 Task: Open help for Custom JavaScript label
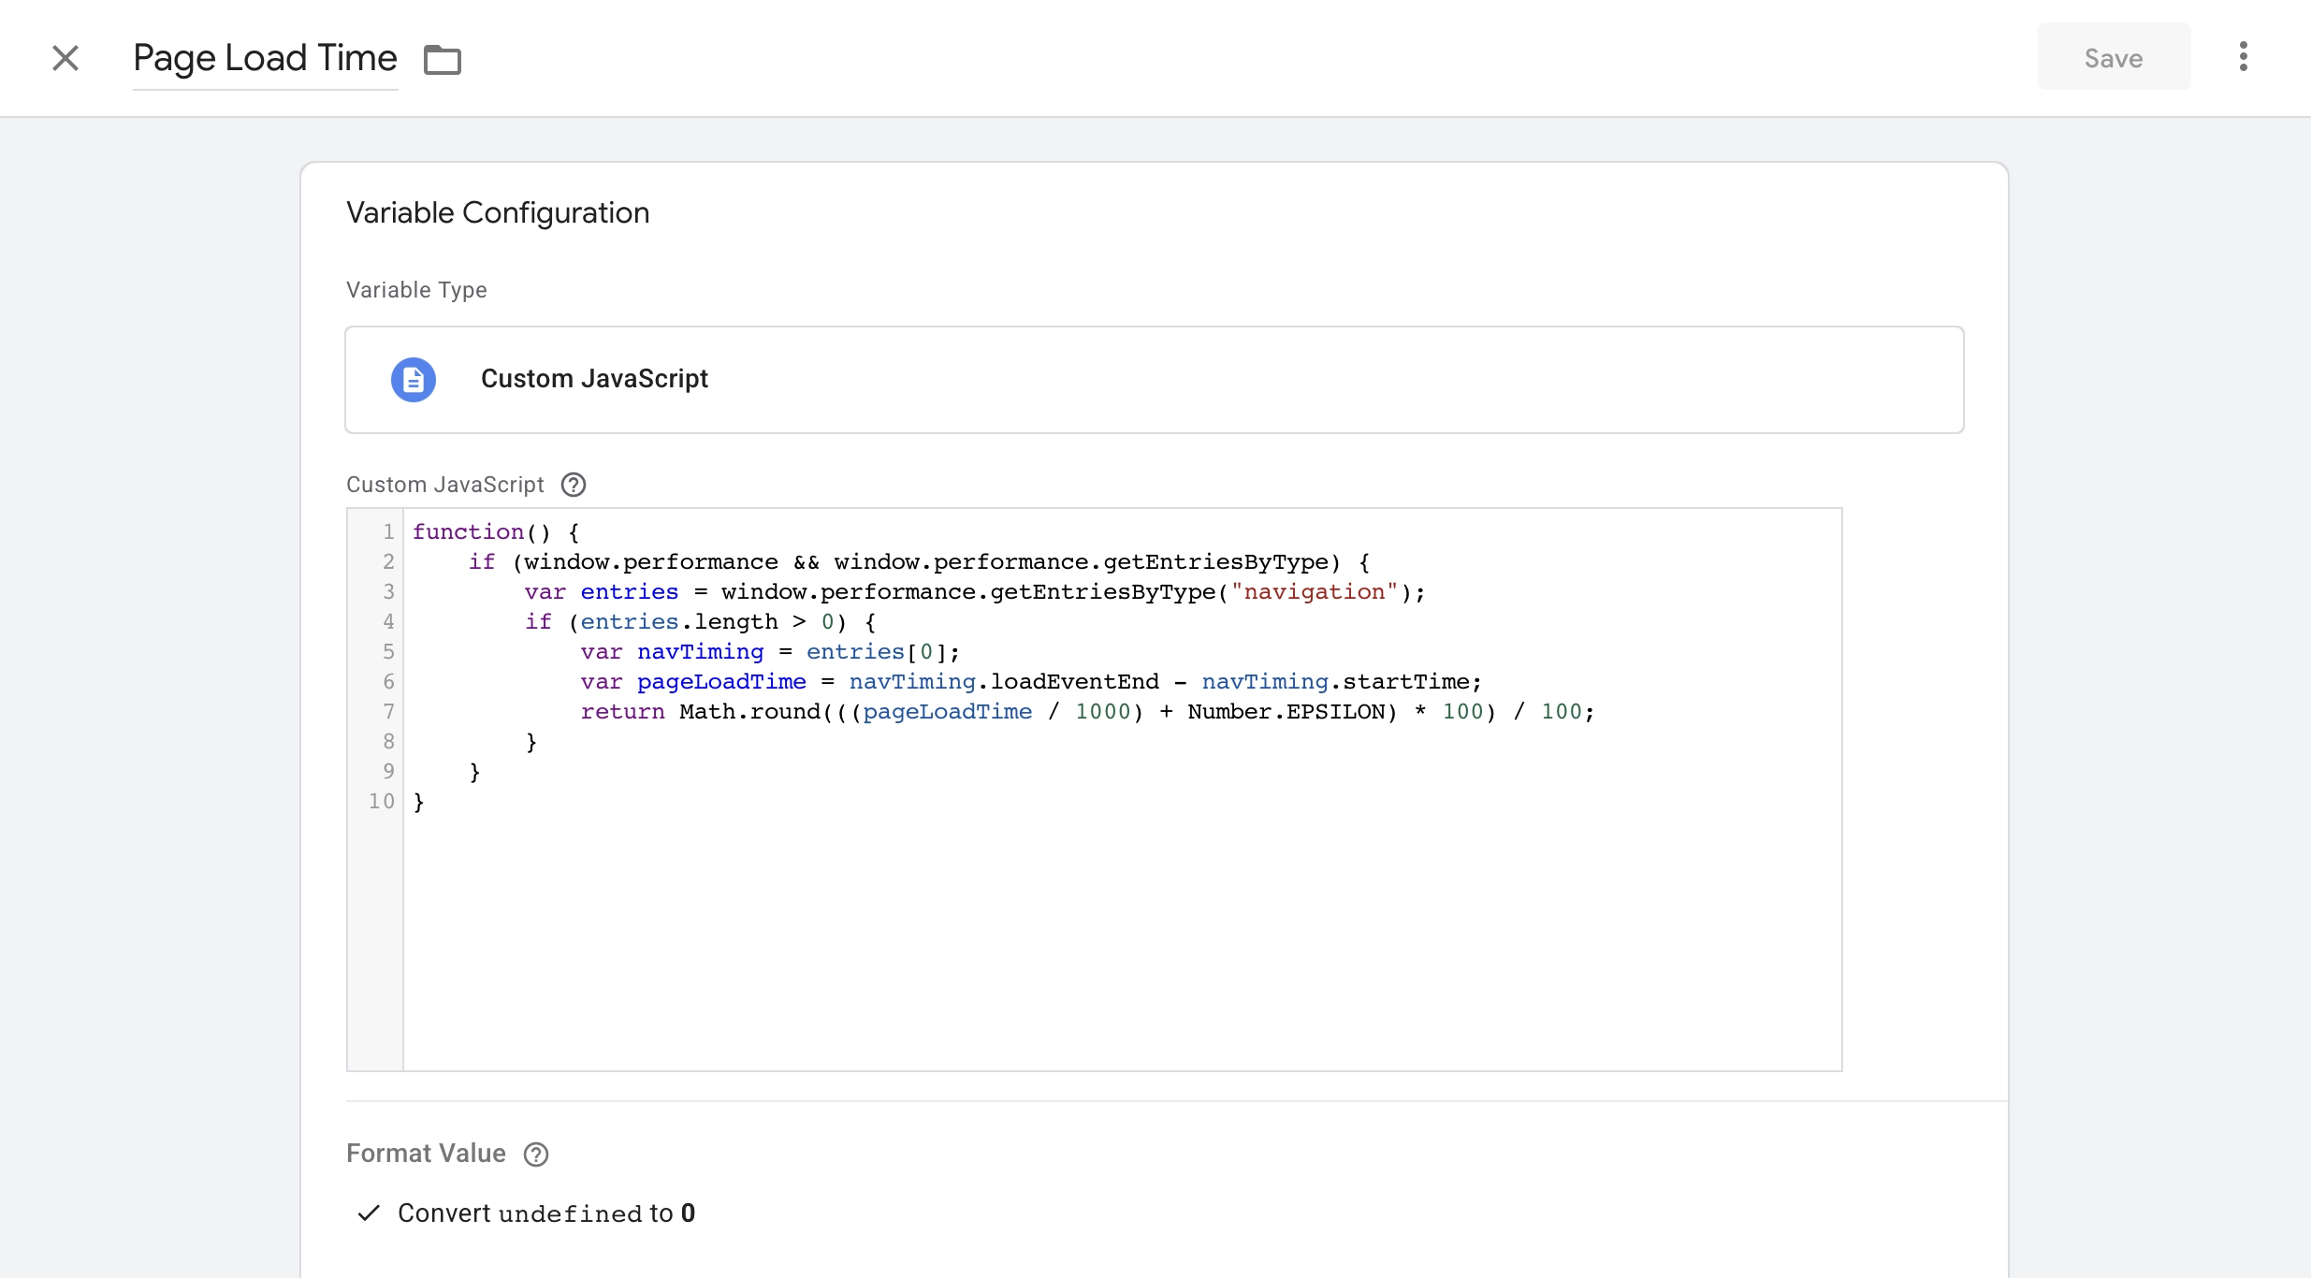point(574,485)
